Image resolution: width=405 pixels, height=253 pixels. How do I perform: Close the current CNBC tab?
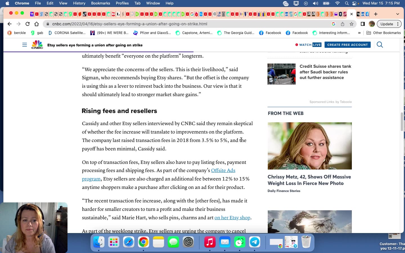click(352, 14)
